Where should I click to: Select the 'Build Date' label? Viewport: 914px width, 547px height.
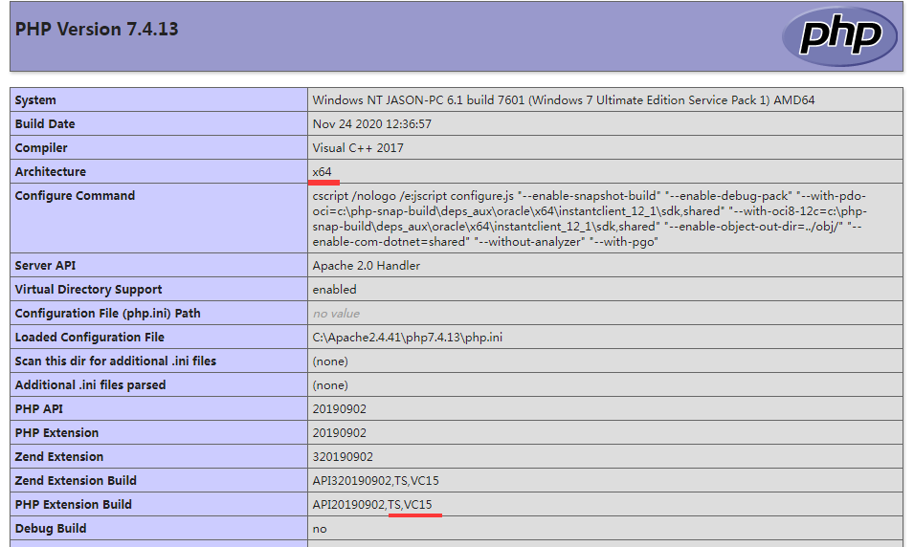pyautogui.click(x=45, y=124)
